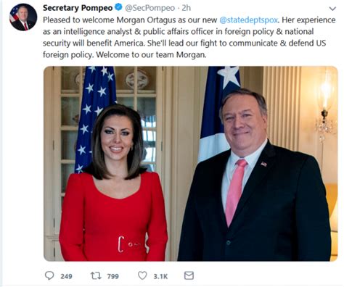The image size is (344, 287).
Task: Open Secretary Pompeo's profile avatar
Action: pos(23,17)
